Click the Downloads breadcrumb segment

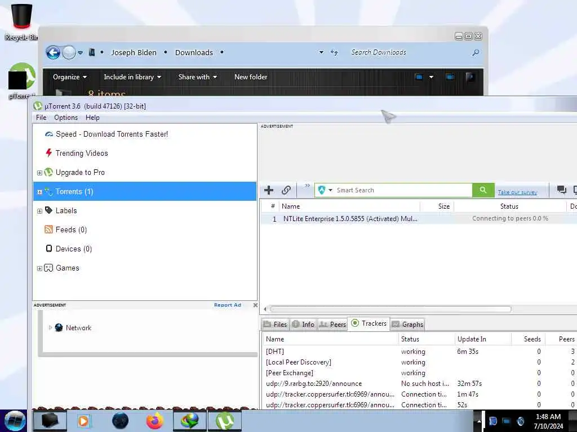pyautogui.click(x=194, y=52)
